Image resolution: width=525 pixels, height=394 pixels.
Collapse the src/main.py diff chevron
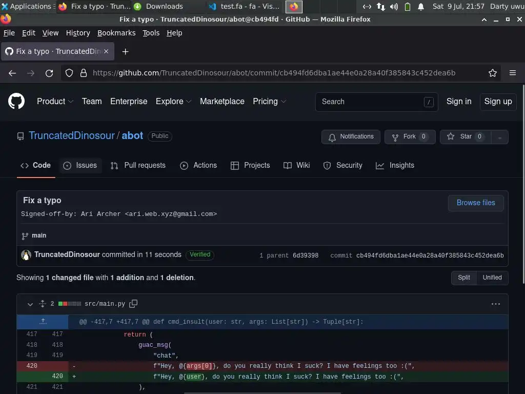30,304
